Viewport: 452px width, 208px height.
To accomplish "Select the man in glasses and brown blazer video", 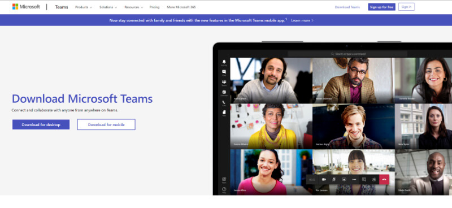I will click(354, 80).
